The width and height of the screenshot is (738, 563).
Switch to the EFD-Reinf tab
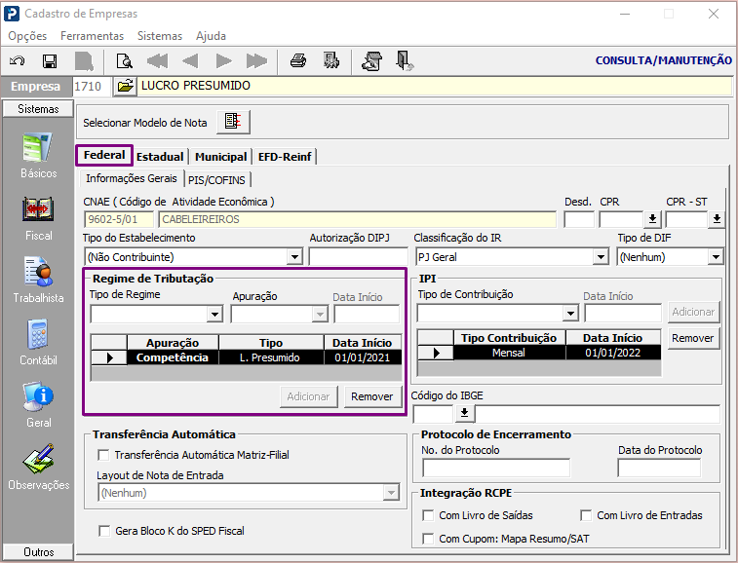[285, 157]
